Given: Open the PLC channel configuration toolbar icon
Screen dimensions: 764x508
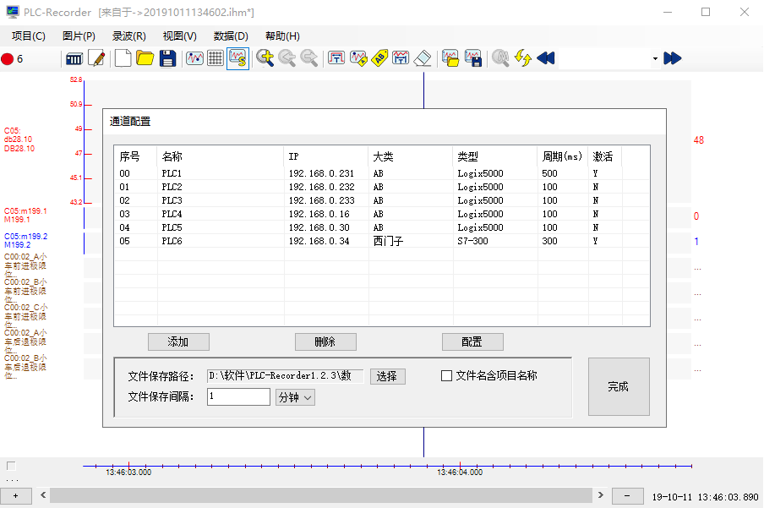Looking at the screenshot, I should (x=74, y=59).
